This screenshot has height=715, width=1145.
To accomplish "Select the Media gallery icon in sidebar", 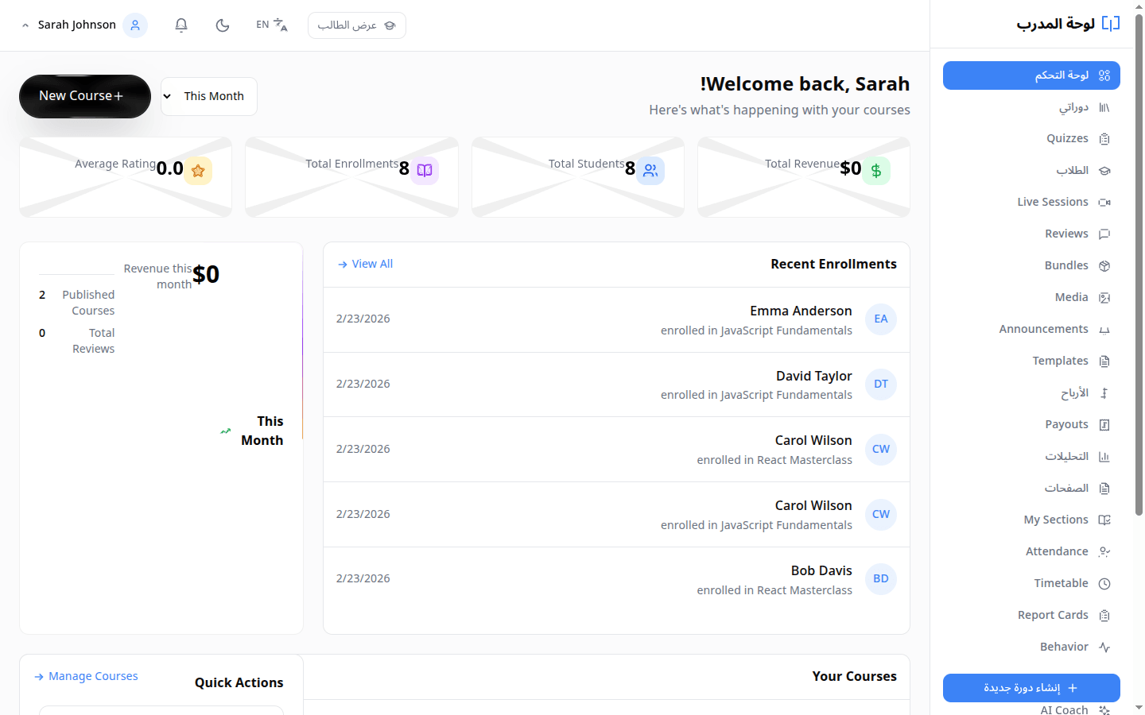I will tap(1104, 297).
